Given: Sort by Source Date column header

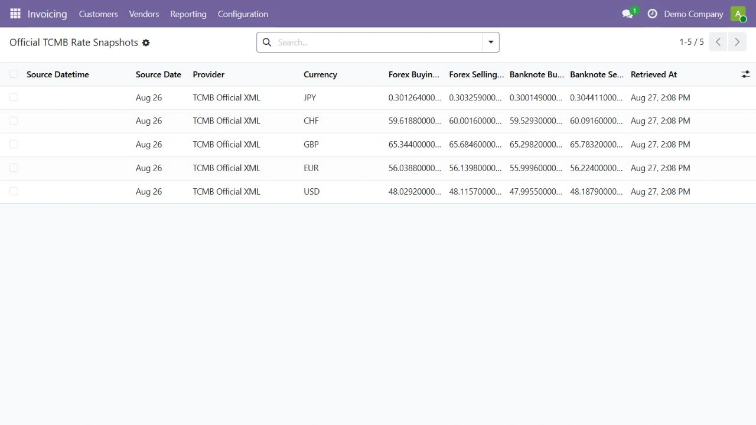Looking at the screenshot, I should (x=158, y=74).
